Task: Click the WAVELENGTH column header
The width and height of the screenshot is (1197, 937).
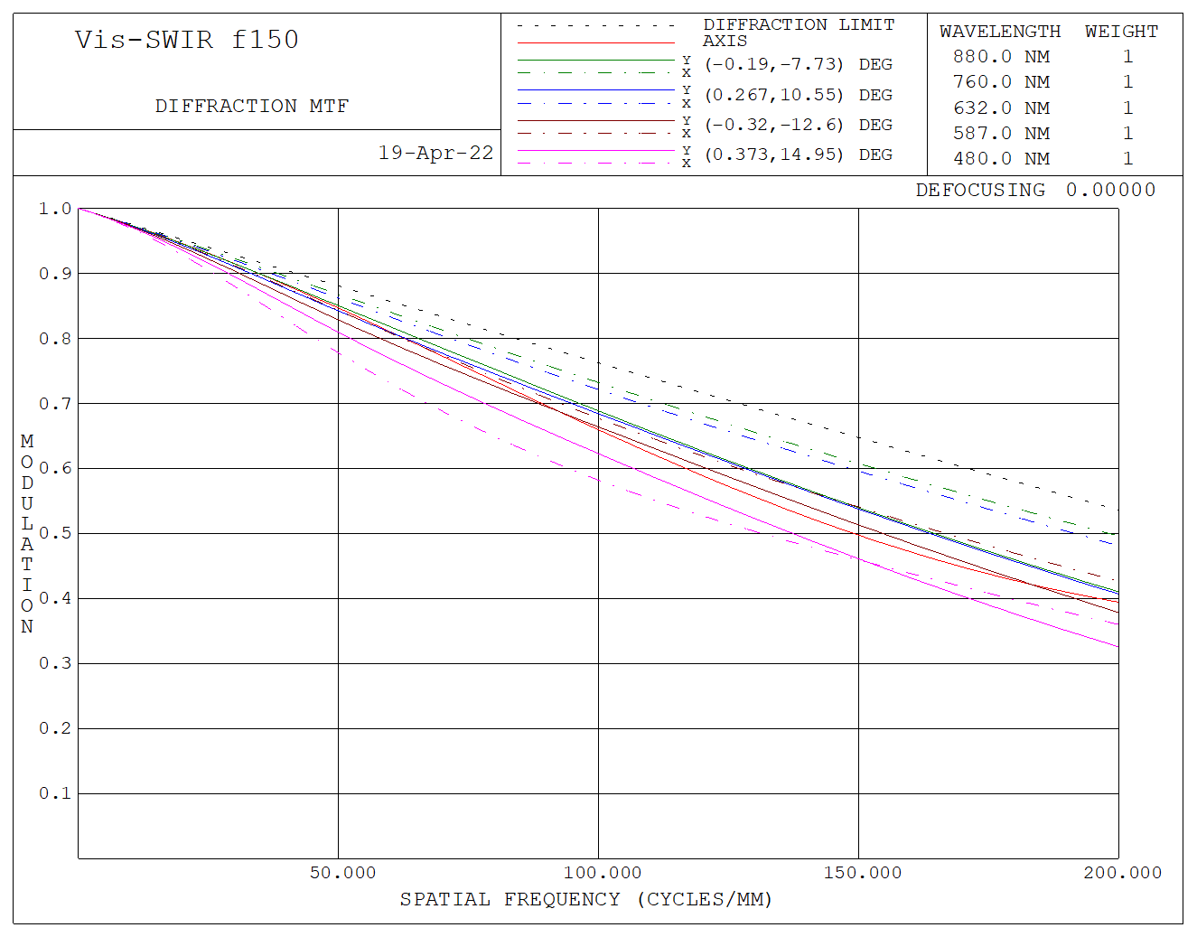Action: (x=1000, y=32)
